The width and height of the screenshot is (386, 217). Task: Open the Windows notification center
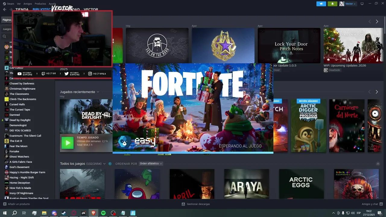click(380, 213)
